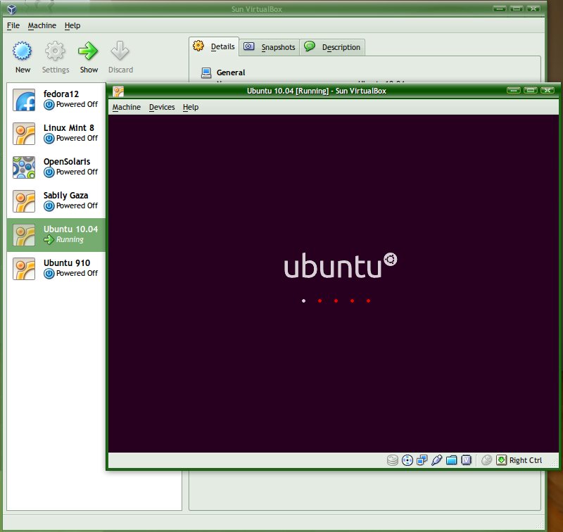Screen dimensions: 563x532
Task: Click inside the Ubuntu guest display screen
Action: click(333, 284)
